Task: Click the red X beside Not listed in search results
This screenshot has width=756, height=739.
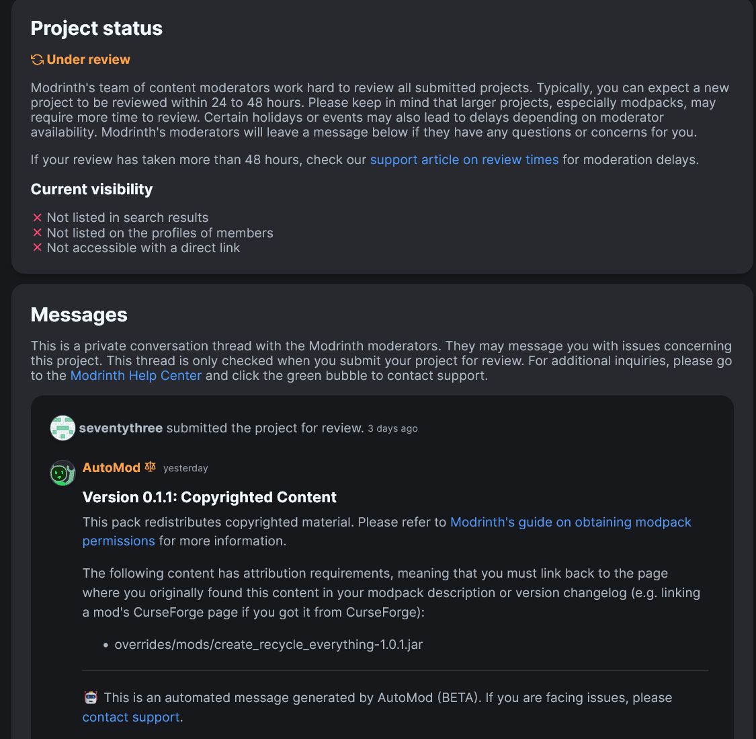Action: pos(37,218)
